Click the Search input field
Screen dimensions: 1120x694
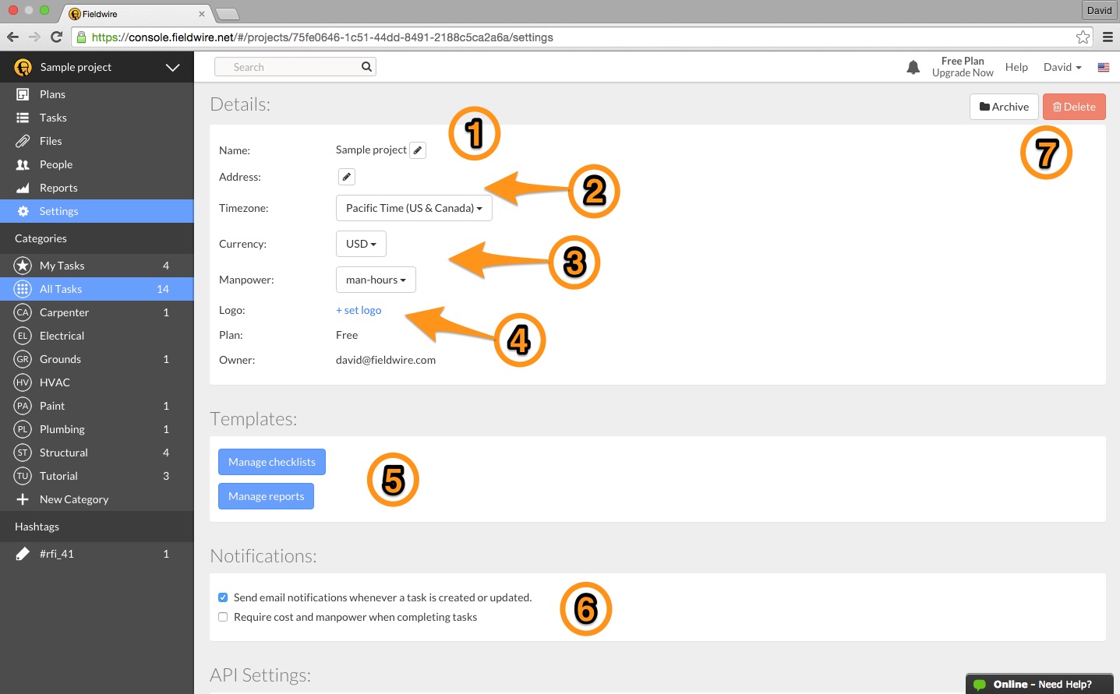(295, 67)
